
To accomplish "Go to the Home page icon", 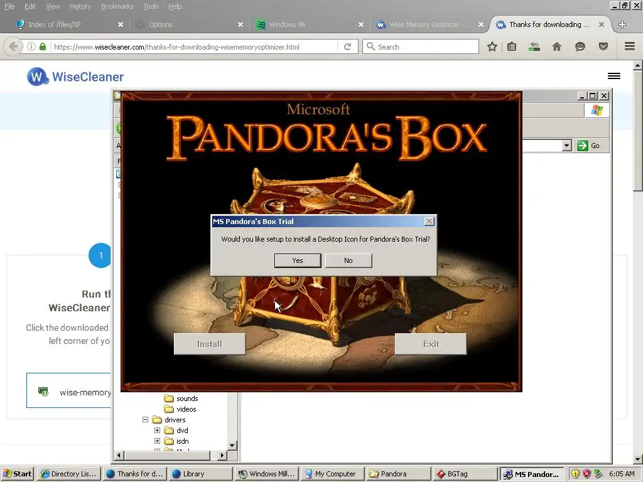I will point(557,46).
